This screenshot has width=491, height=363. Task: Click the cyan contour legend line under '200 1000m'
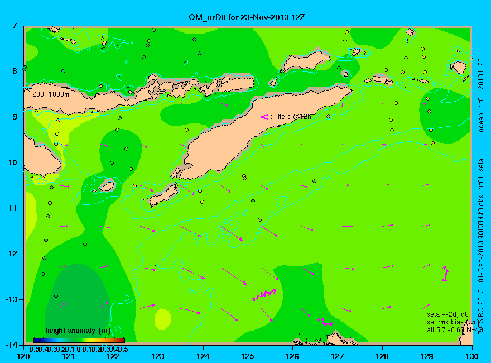pyautogui.click(x=46, y=101)
